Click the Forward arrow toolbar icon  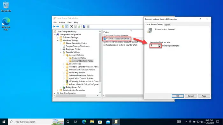point(58,26)
